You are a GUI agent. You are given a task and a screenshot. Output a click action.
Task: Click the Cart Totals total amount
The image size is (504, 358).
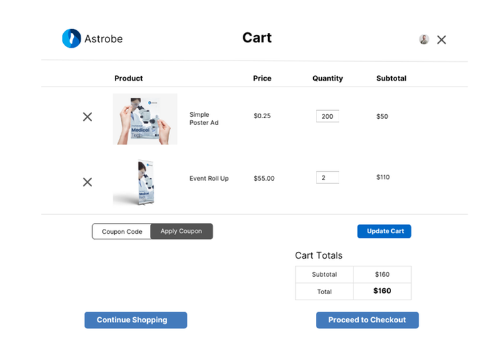click(382, 291)
